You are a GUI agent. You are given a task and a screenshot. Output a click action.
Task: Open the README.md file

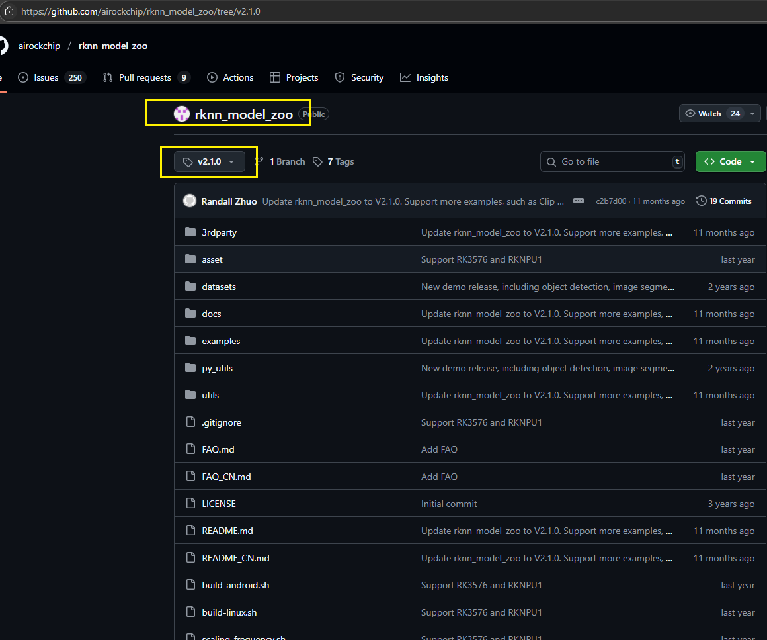point(227,531)
